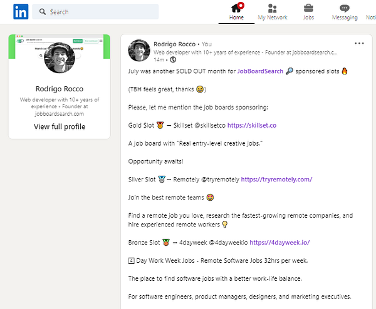Select the silver medal emoji after Silver Slot

[x=162, y=180]
